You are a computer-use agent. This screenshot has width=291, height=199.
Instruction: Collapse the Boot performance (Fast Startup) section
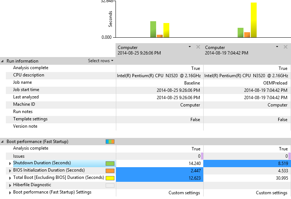(x=3, y=142)
